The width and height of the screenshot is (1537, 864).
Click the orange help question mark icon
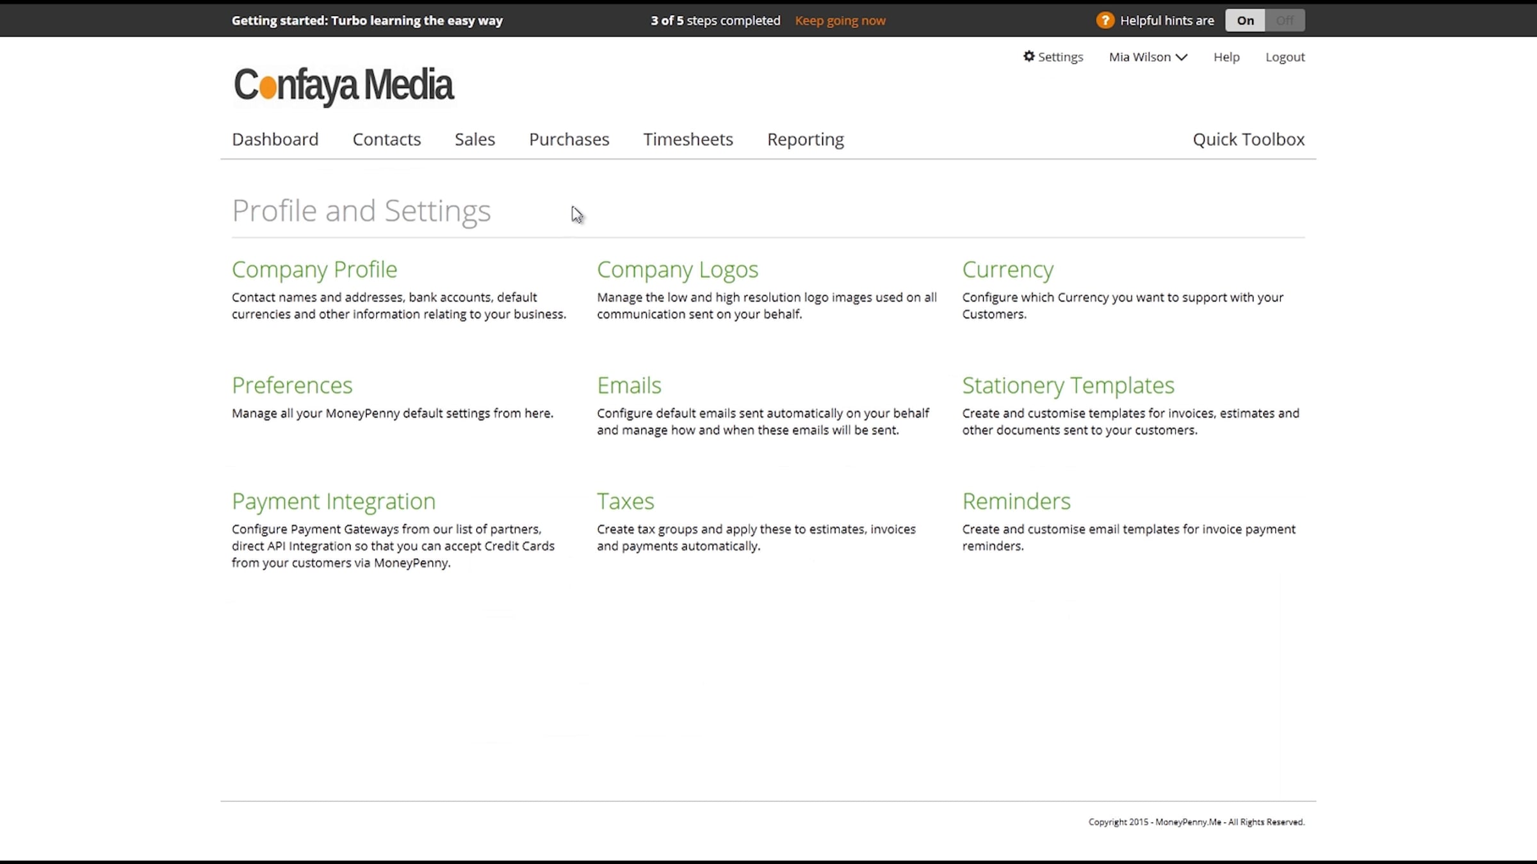coord(1105,20)
